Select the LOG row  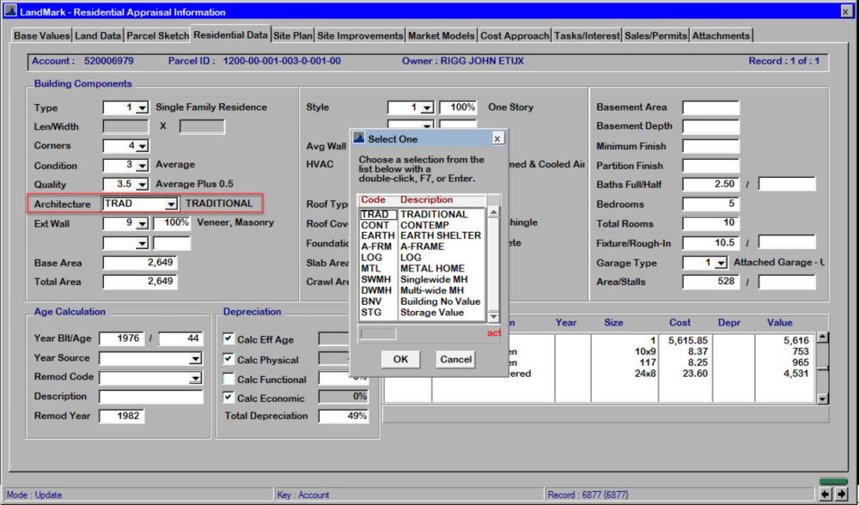point(422,258)
